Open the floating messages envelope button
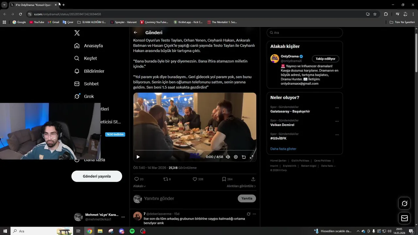 pyautogui.click(x=404, y=218)
